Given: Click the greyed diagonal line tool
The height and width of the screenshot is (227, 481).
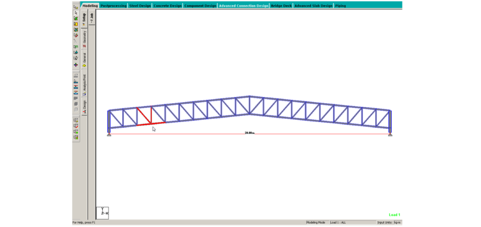Looking at the screenshot, I should point(76,41).
